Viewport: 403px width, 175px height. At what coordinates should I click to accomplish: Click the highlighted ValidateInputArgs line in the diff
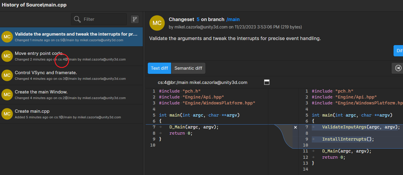click(x=349, y=127)
